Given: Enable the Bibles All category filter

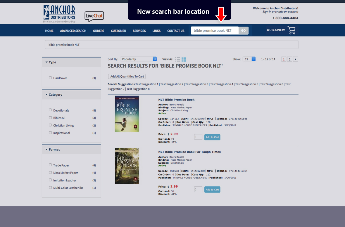Looking at the screenshot, I should click(50, 118).
